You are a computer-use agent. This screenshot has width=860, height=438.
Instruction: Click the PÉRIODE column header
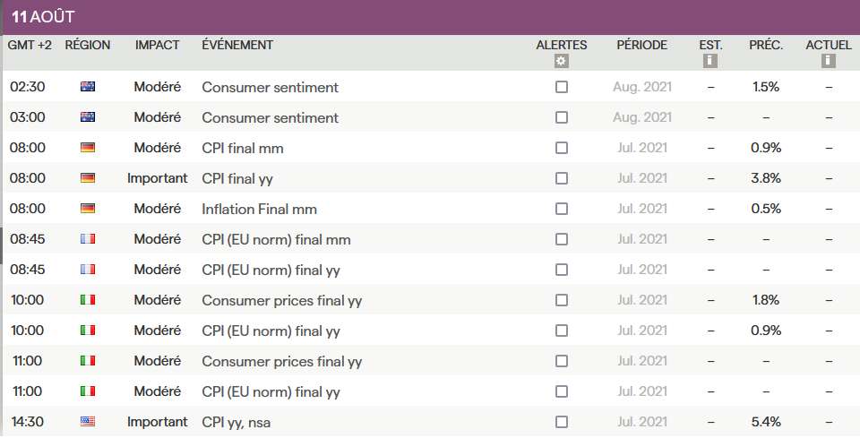tap(641, 45)
